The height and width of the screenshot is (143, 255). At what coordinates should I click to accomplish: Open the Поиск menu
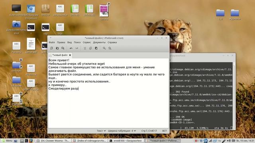click(77, 43)
